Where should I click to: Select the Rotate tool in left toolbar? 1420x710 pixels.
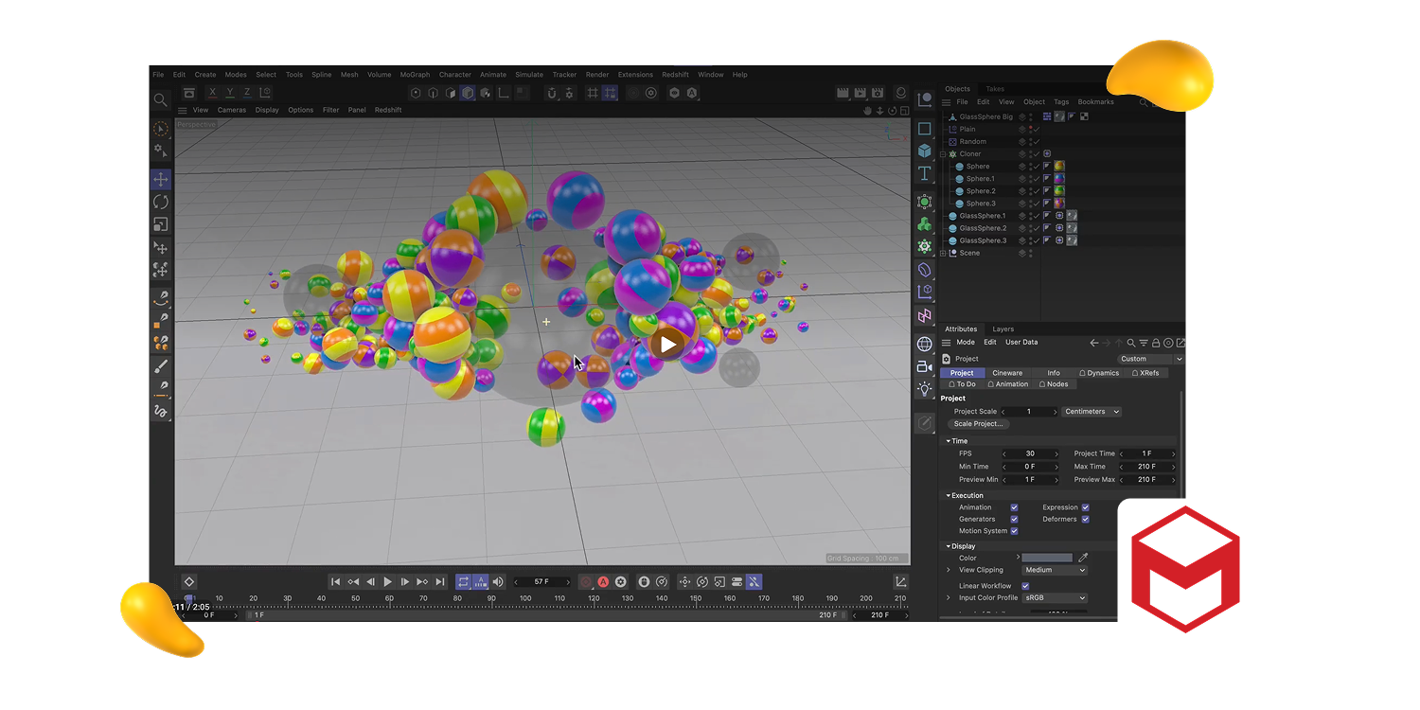click(x=160, y=202)
